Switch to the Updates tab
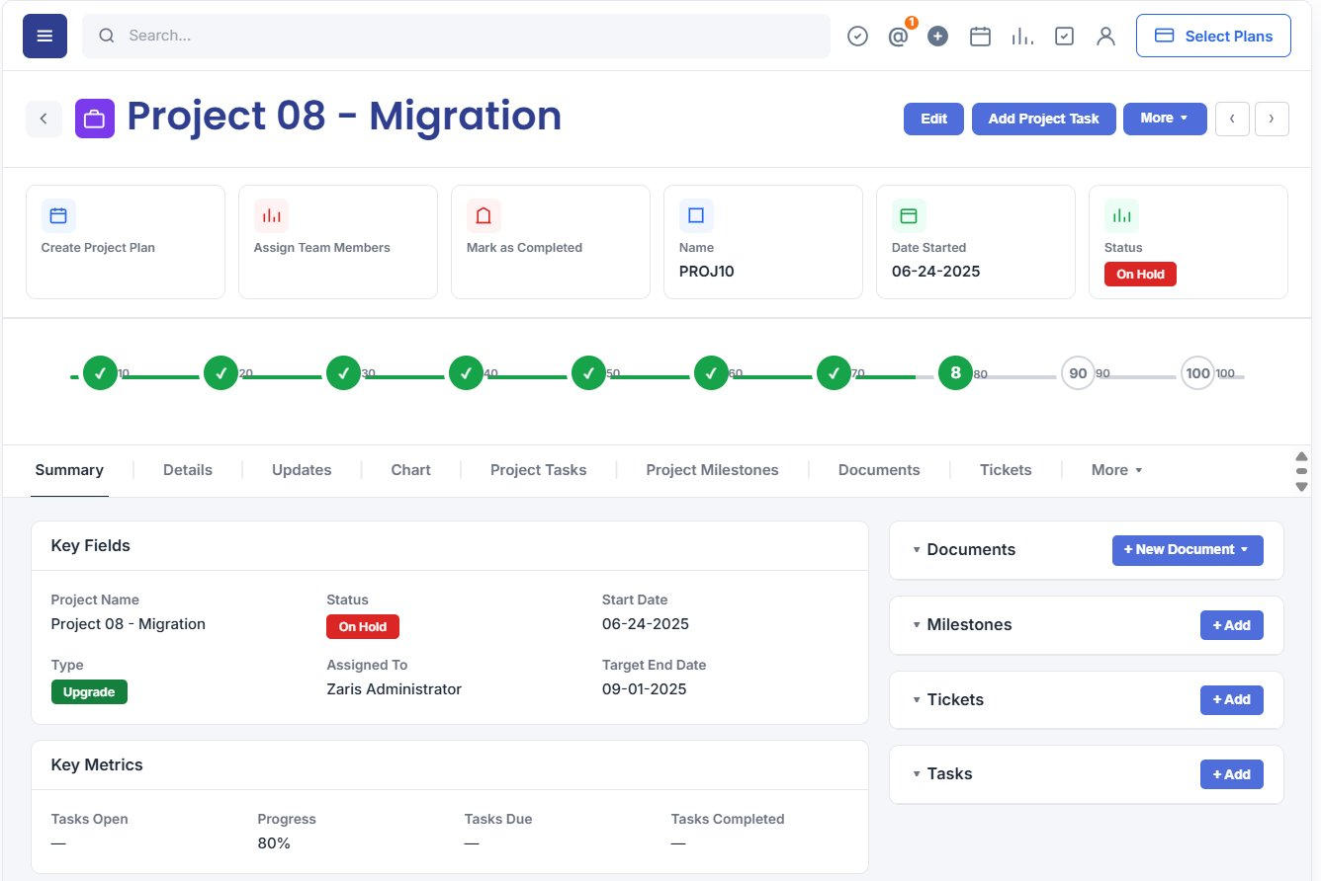 coord(302,470)
